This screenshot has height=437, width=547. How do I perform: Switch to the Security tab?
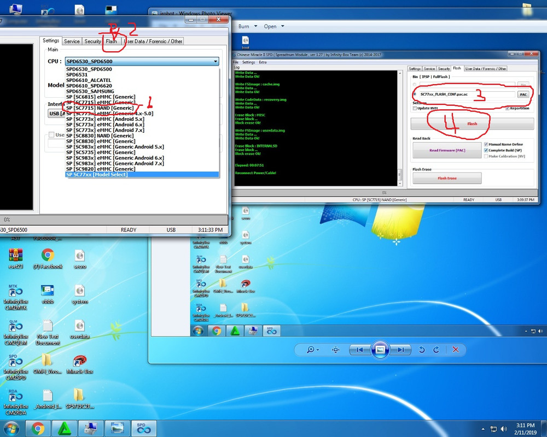point(92,41)
